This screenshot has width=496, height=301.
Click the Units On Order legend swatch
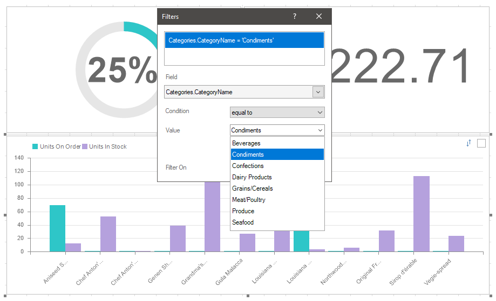pyautogui.click(x=36, y=146)
